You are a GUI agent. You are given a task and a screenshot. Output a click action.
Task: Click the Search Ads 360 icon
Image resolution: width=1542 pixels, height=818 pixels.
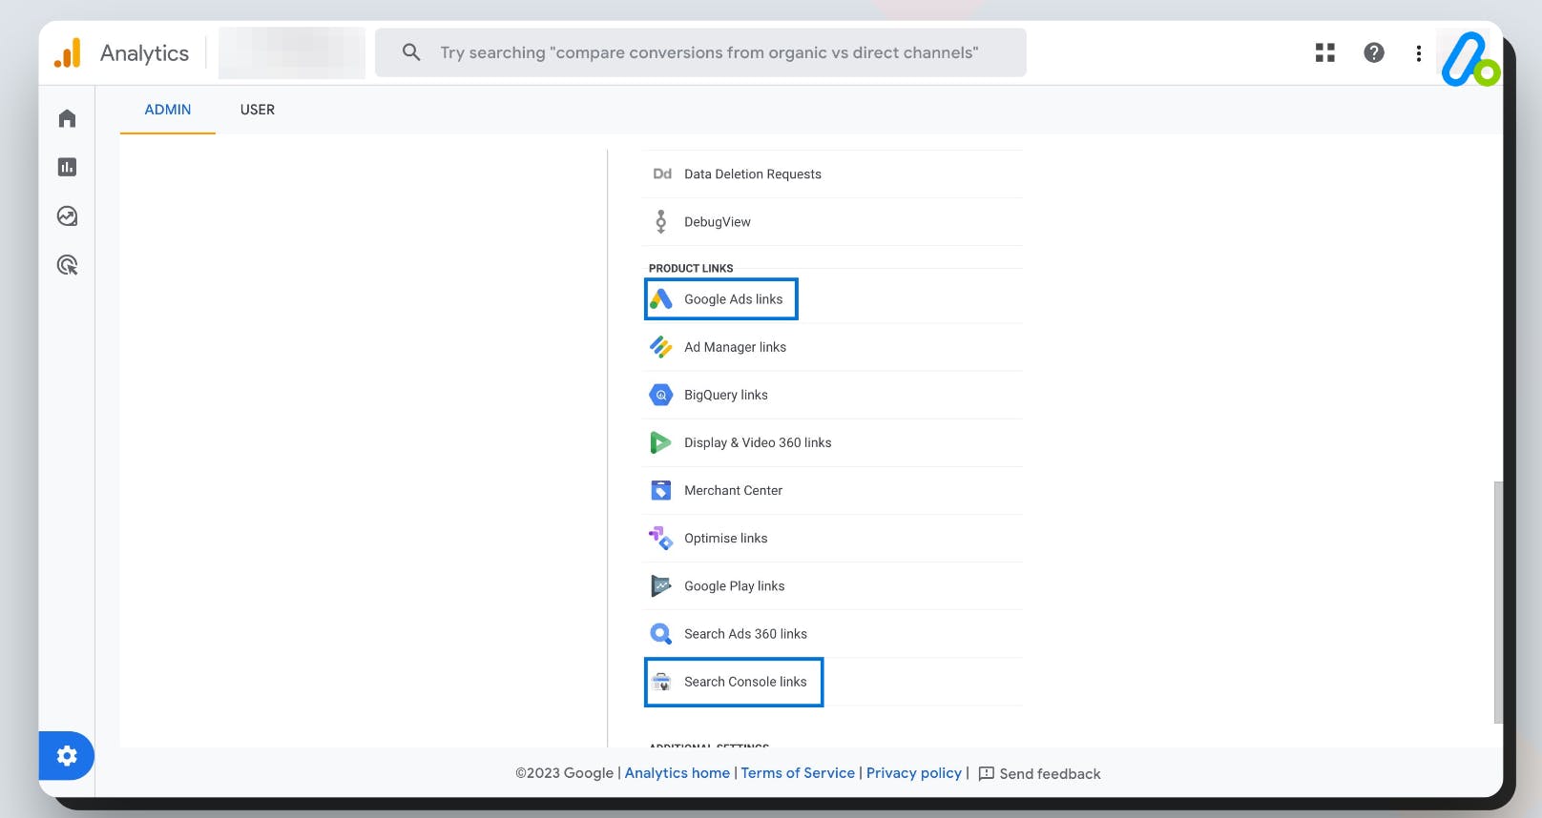(661, 633)
